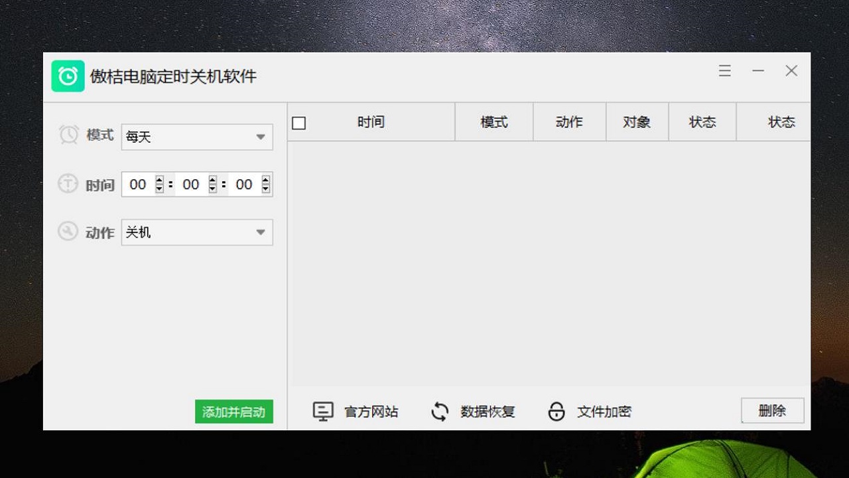Open the 动作 dropdown showing 关机
Image resolution: width=849 pixels, height=478 pixels.
click(196, 232)
